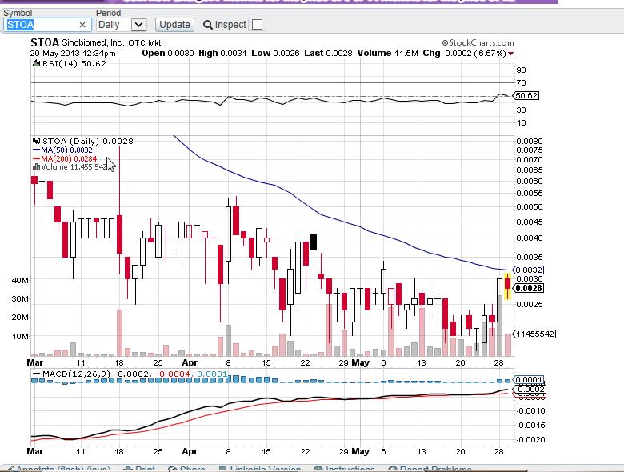The height and width of the screenshot is (472, 624).
Task: Clear the STOA symbol with the X icon
Action: pos(82,25)
